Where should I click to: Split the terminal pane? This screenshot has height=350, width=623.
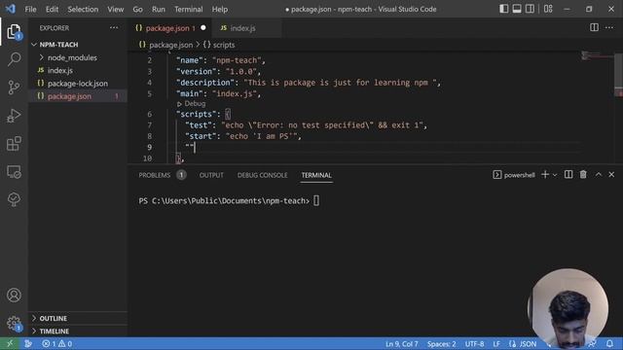pyautogui.click(x=568, y=175)
